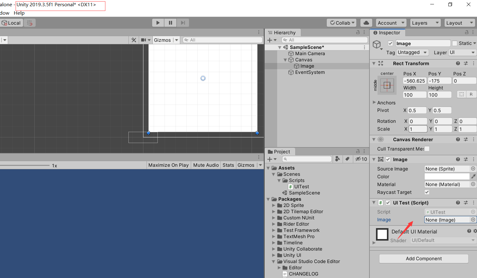Click the Image component presets icon

tap(466, 159)
